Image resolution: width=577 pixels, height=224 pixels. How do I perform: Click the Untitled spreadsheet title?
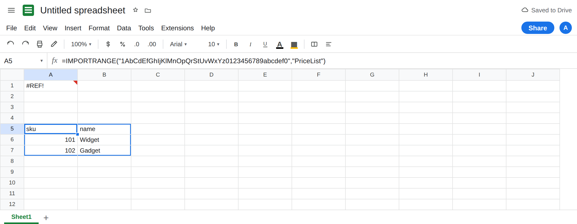pyautogui.click(x=83, y=10)
